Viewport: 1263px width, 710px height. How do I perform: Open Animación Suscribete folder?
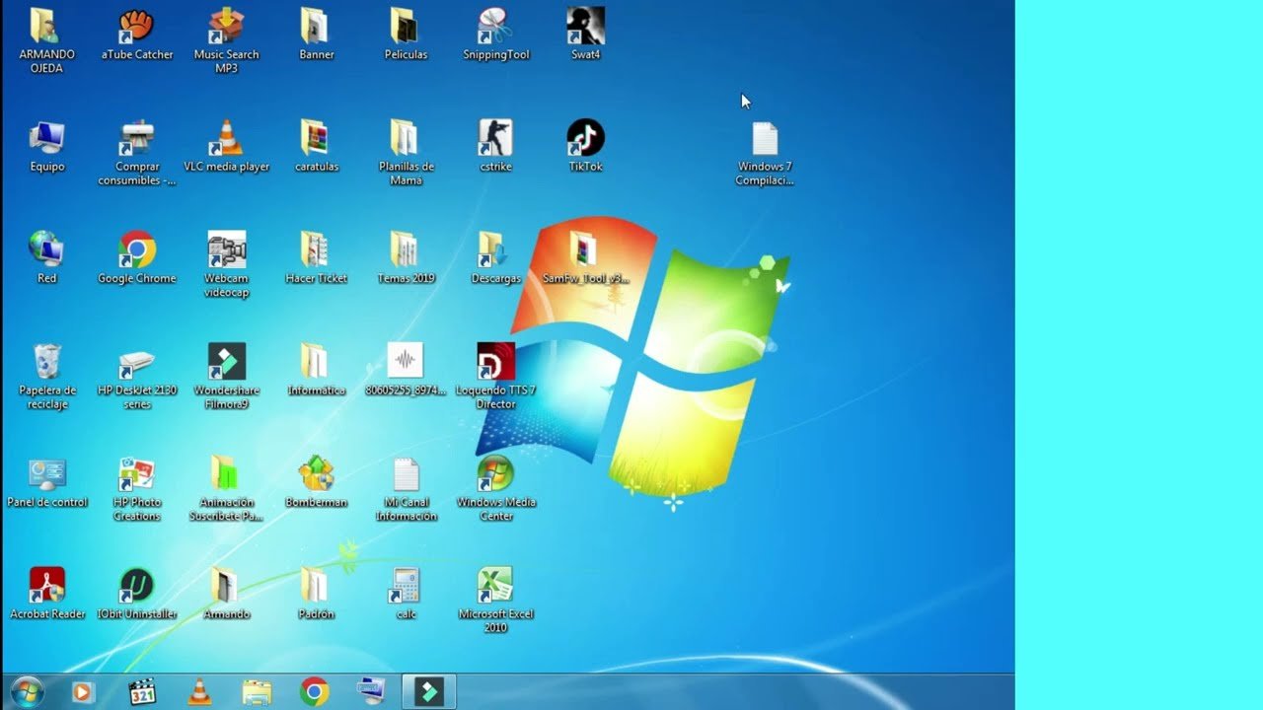click(226, 489)
